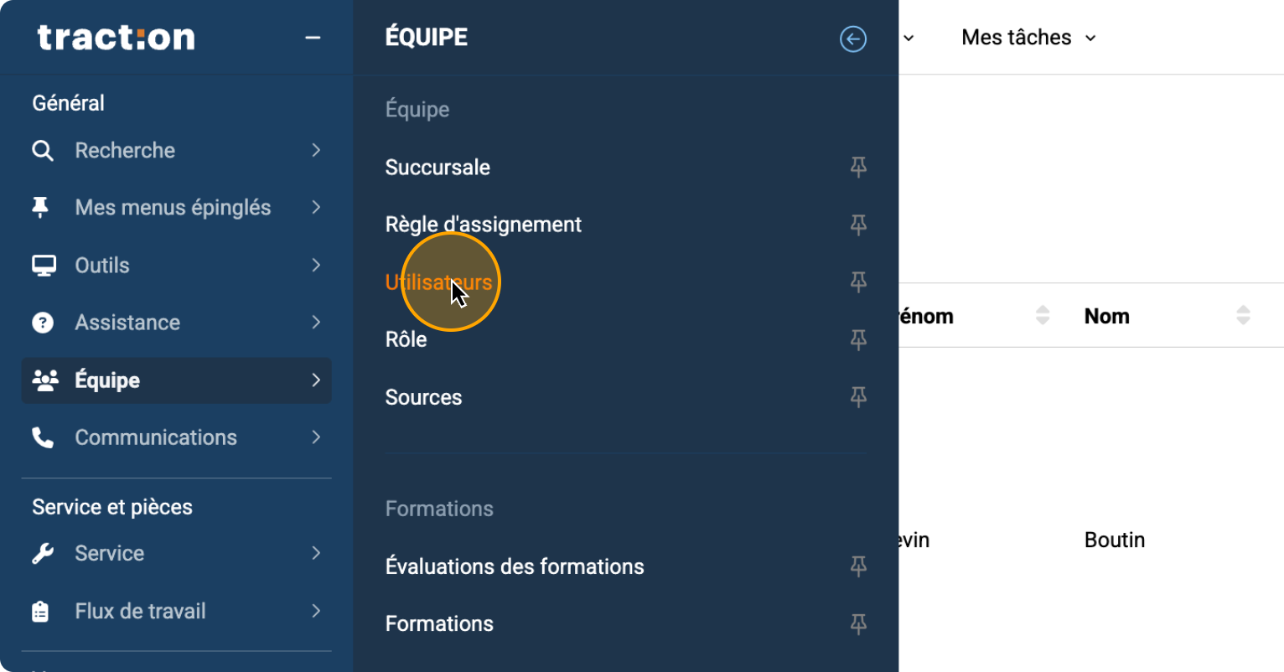Screen dimensions: 1284x672
Task: Pin the Utilisateurs menu item
Action: pos(857,282)
